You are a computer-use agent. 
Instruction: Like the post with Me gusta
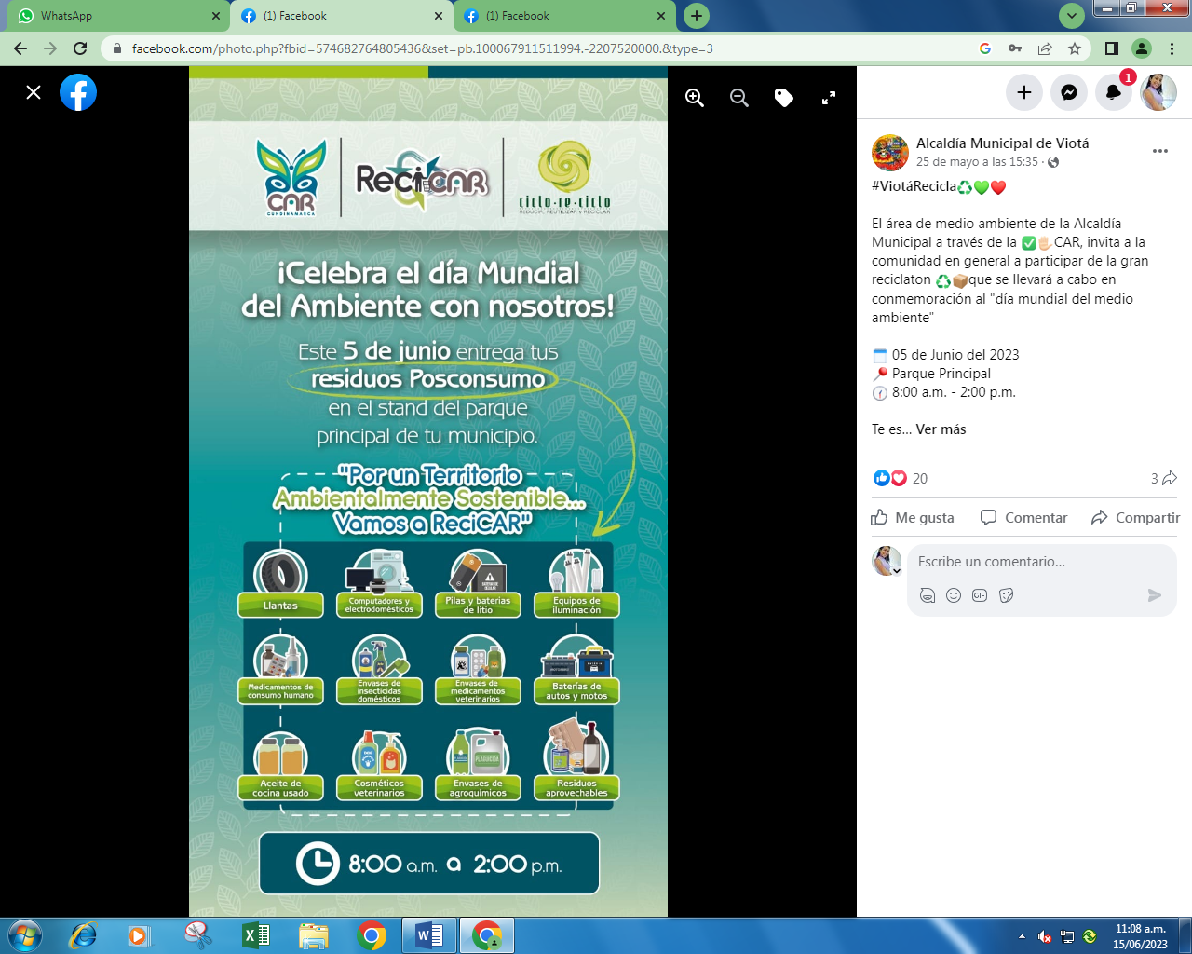pos(913,518)
